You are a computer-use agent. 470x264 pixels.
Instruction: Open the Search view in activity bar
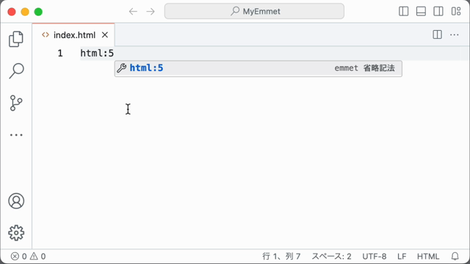pyautogui.click(x=16, y=71)
